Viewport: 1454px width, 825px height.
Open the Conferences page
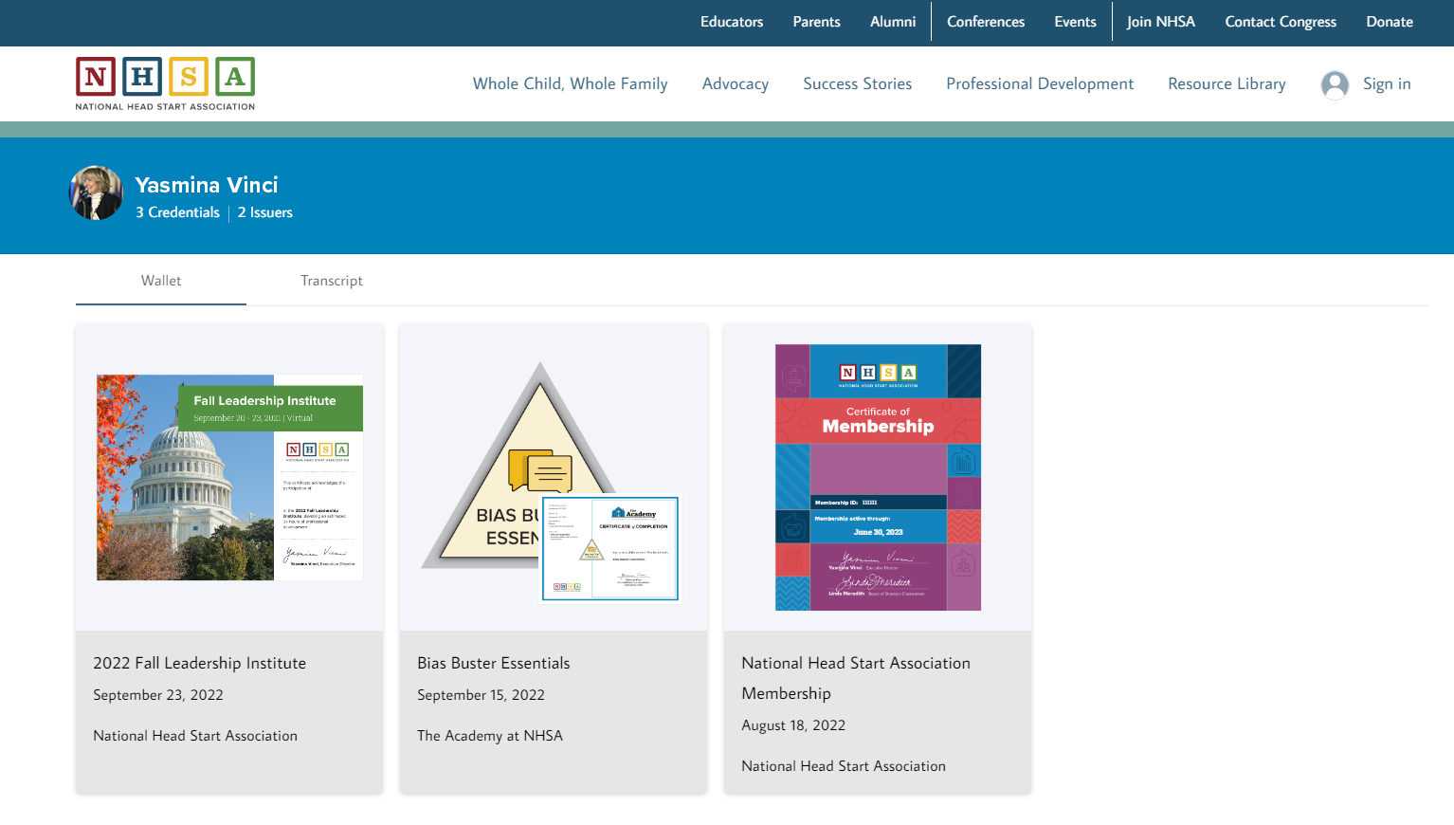[x=985, y=22]
